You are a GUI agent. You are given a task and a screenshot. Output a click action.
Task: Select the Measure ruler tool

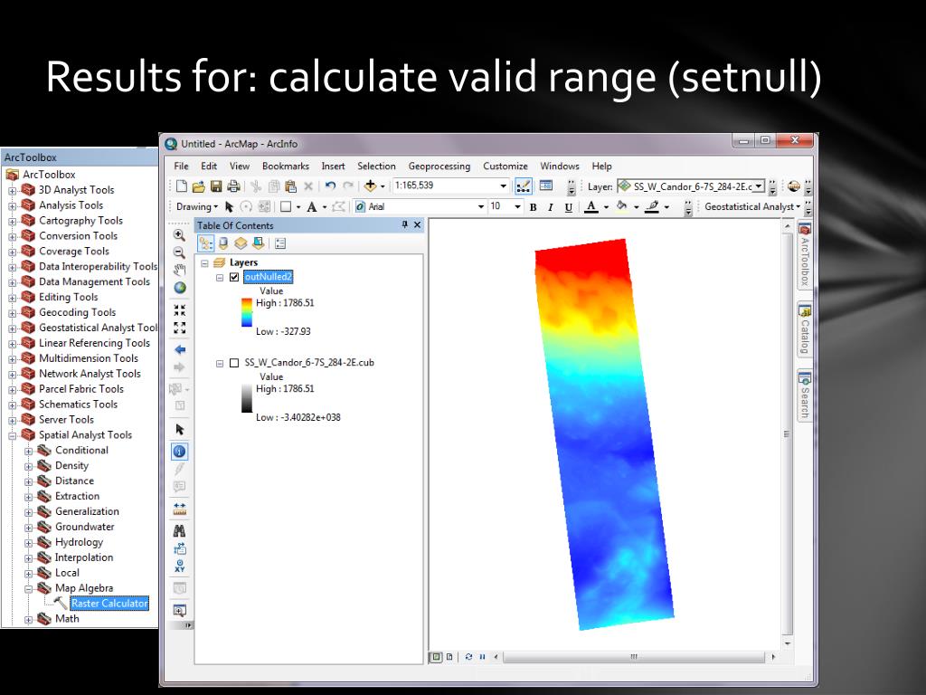179,509
